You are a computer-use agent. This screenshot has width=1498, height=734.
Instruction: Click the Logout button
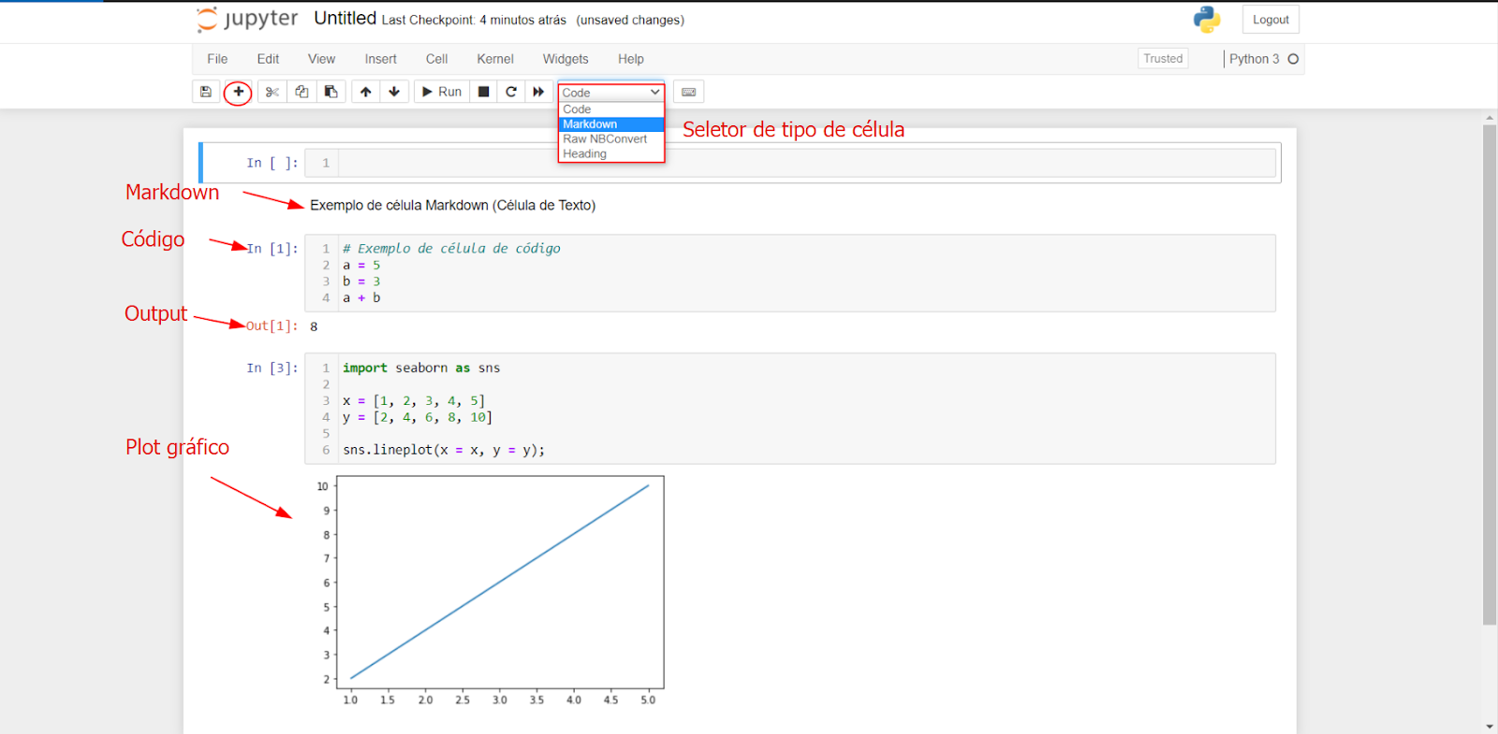point(1270,20)
